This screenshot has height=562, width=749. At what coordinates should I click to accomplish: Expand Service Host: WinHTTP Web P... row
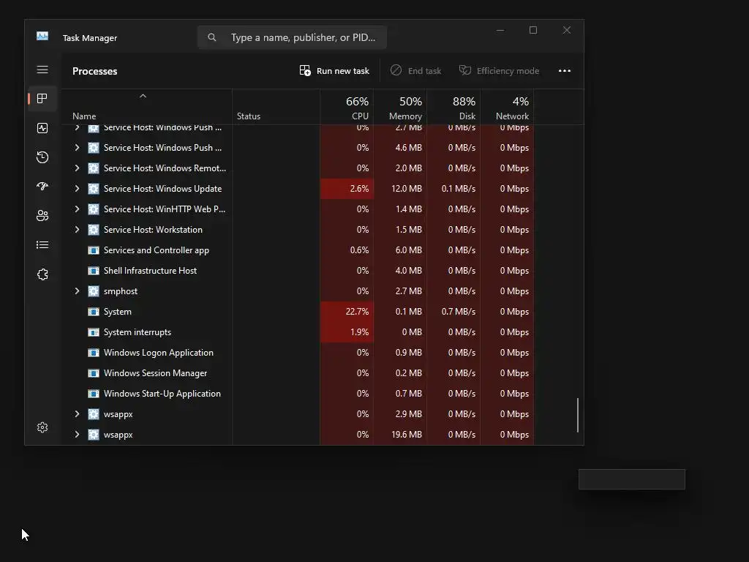pos(77,209)
